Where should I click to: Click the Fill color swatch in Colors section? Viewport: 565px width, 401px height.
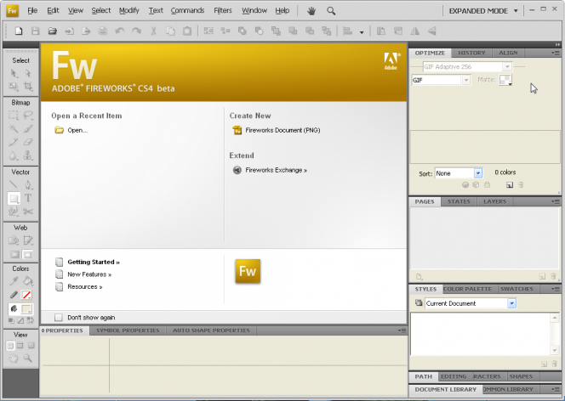[x=27, y=308]
